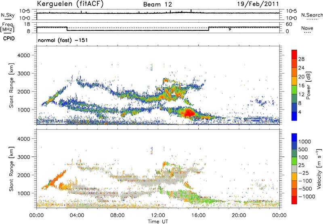
Task: Click the '4000' range tick of power panel
Action: point(23,55)
